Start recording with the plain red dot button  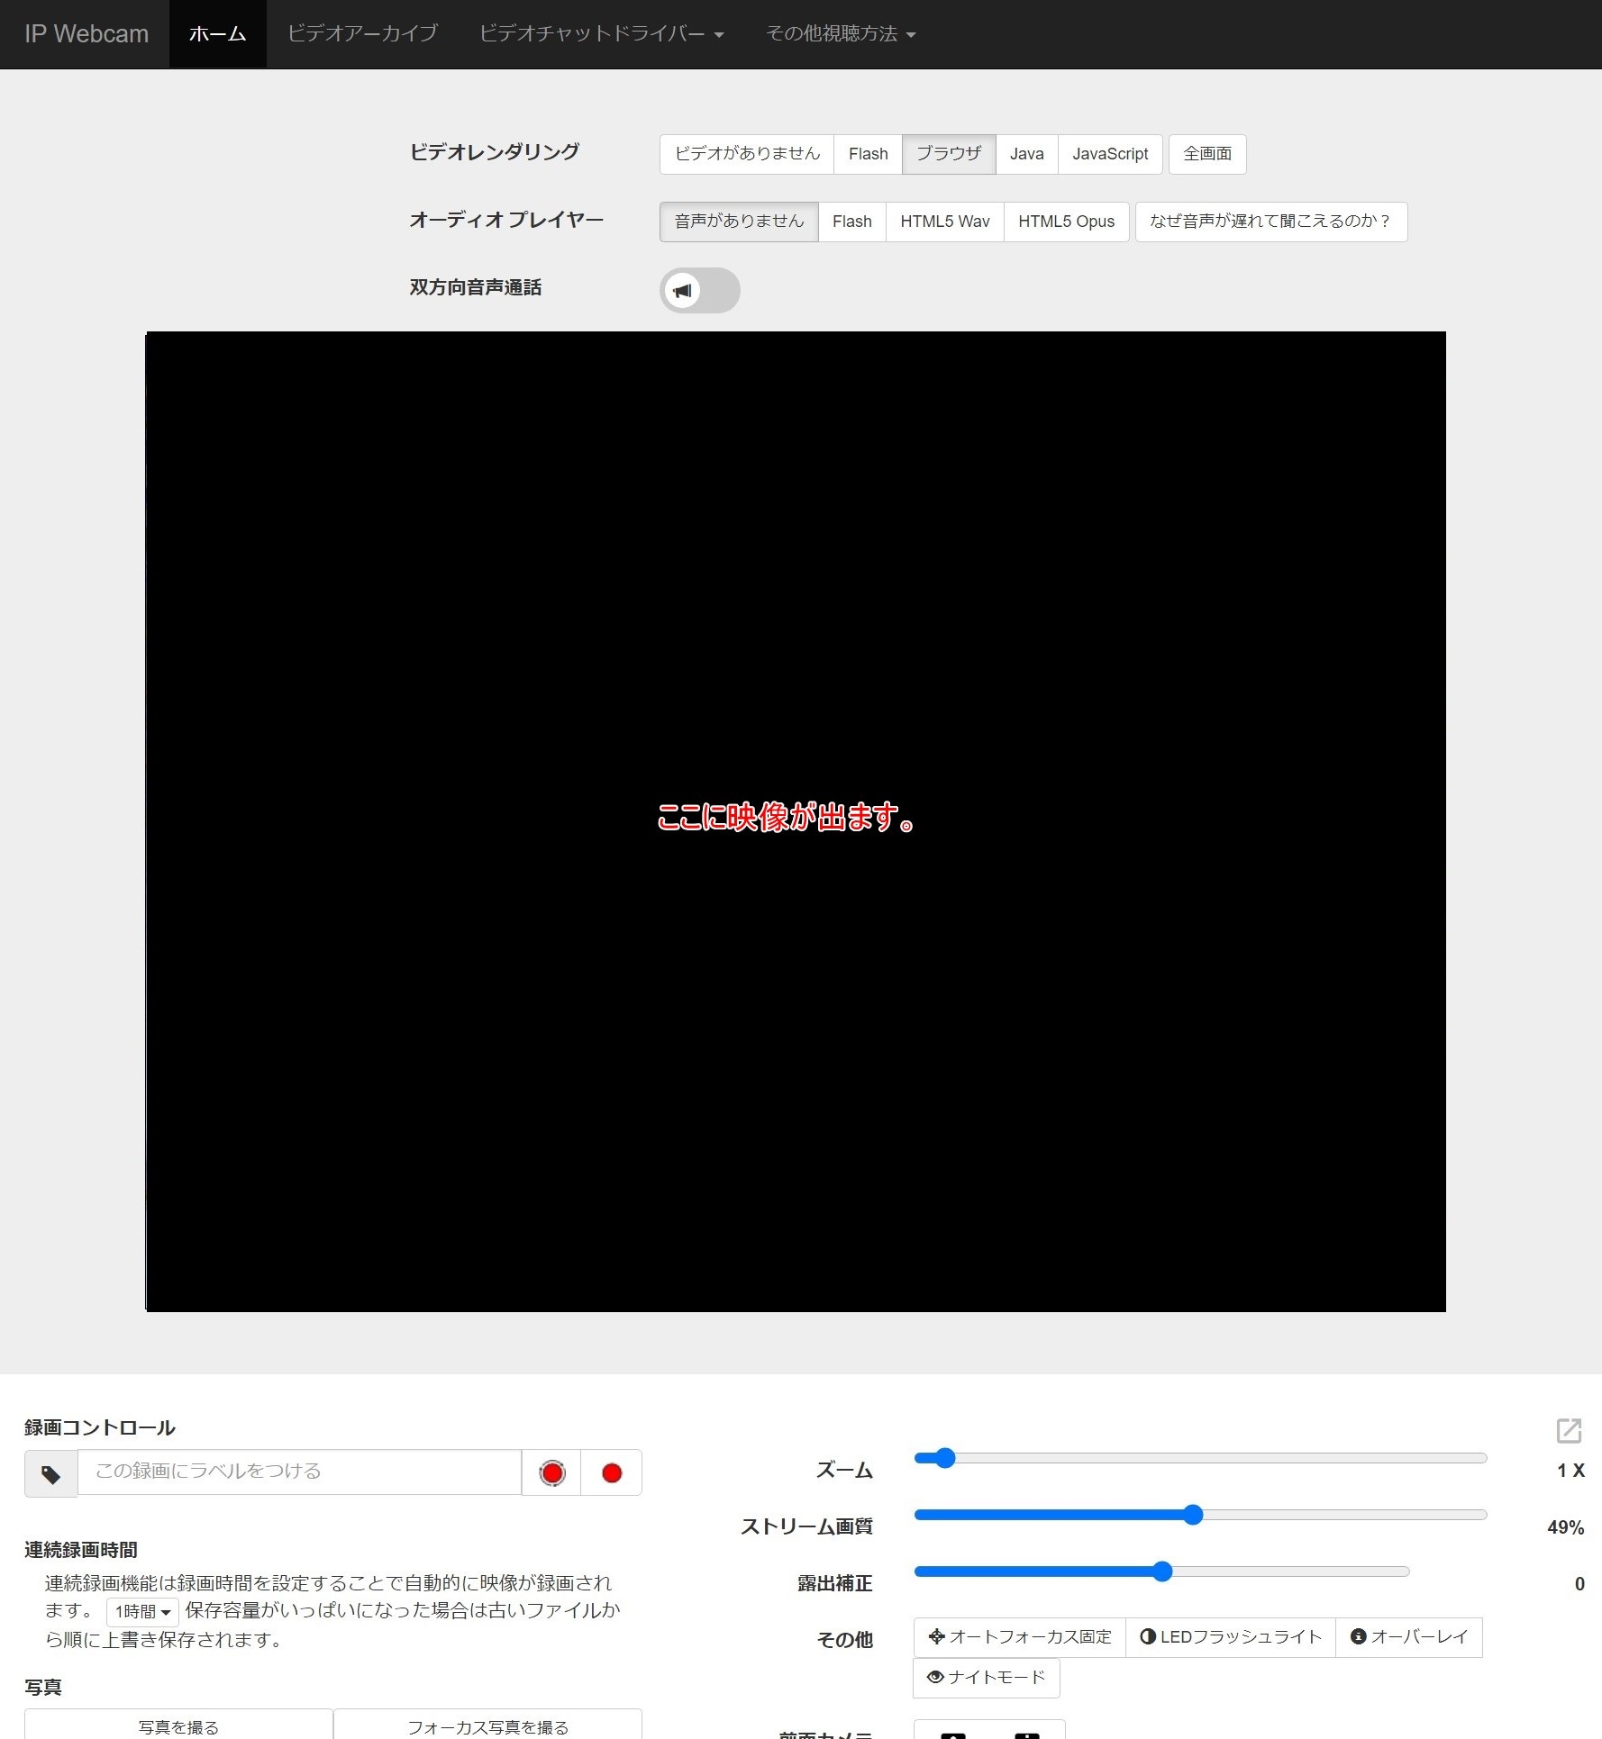click(x=612, y=1472)
